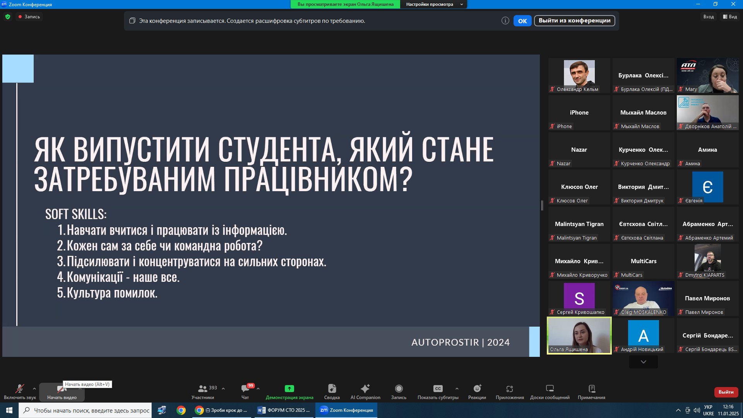
Task: Open Приложения apps panel
Action: [x=510, y=392]
